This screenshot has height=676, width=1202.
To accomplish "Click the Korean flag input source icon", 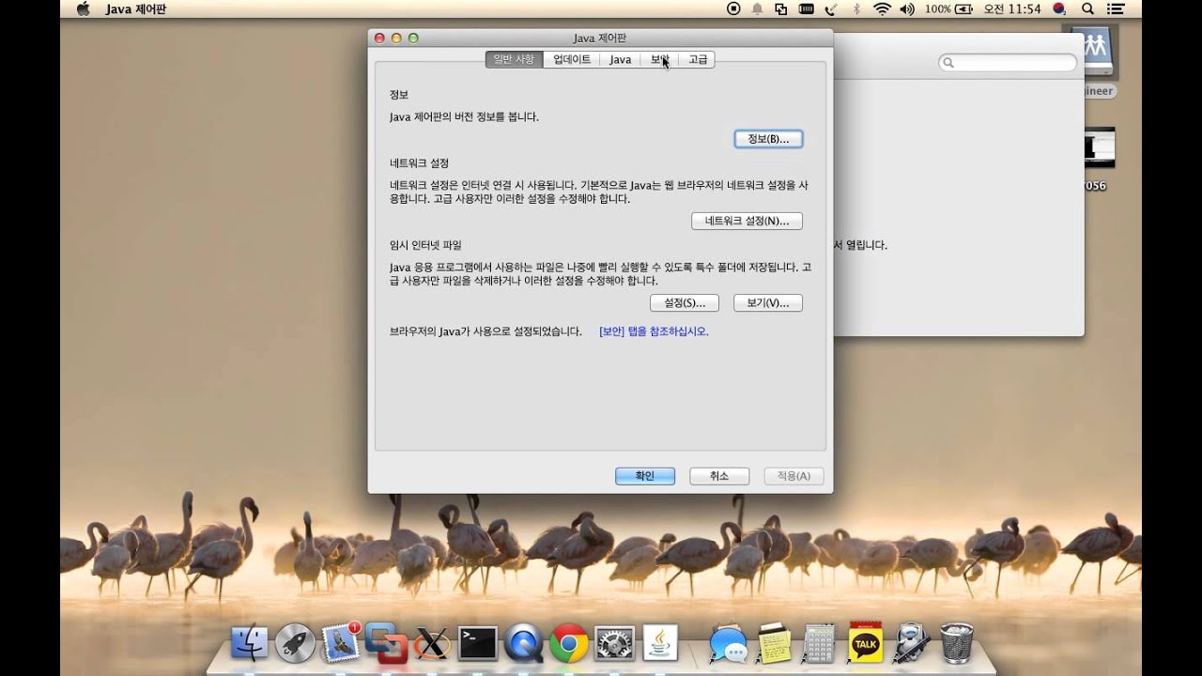I will point(1060,8).
